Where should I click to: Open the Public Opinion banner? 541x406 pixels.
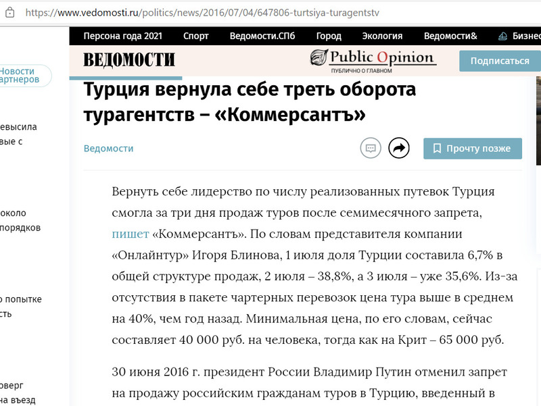[372, 60]
